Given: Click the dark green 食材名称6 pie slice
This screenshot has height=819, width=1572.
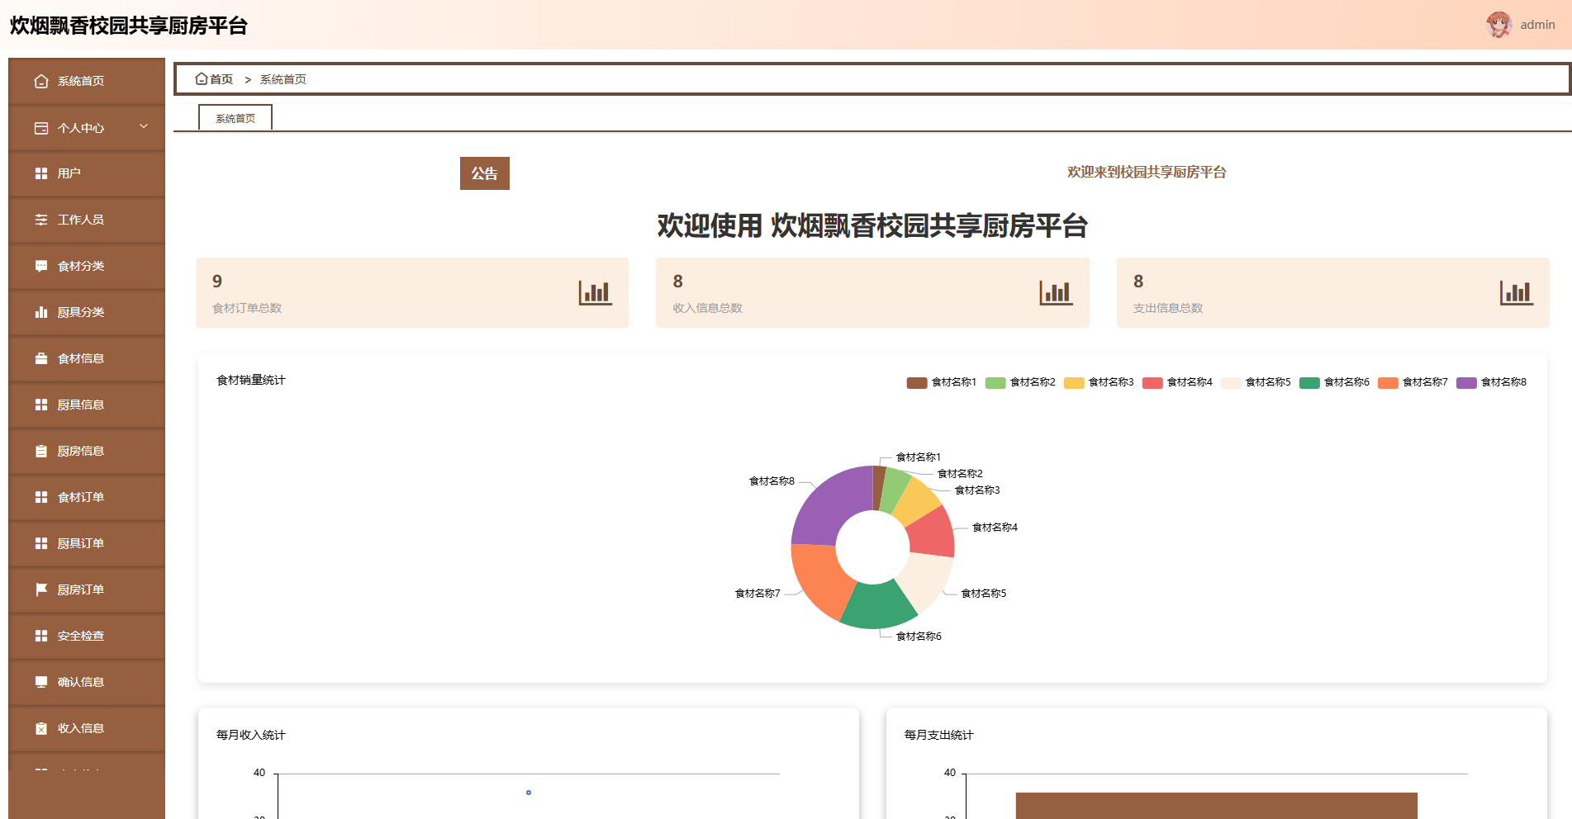Looking at the screenshot, I should pyautogui.click(x=877, y=607).
